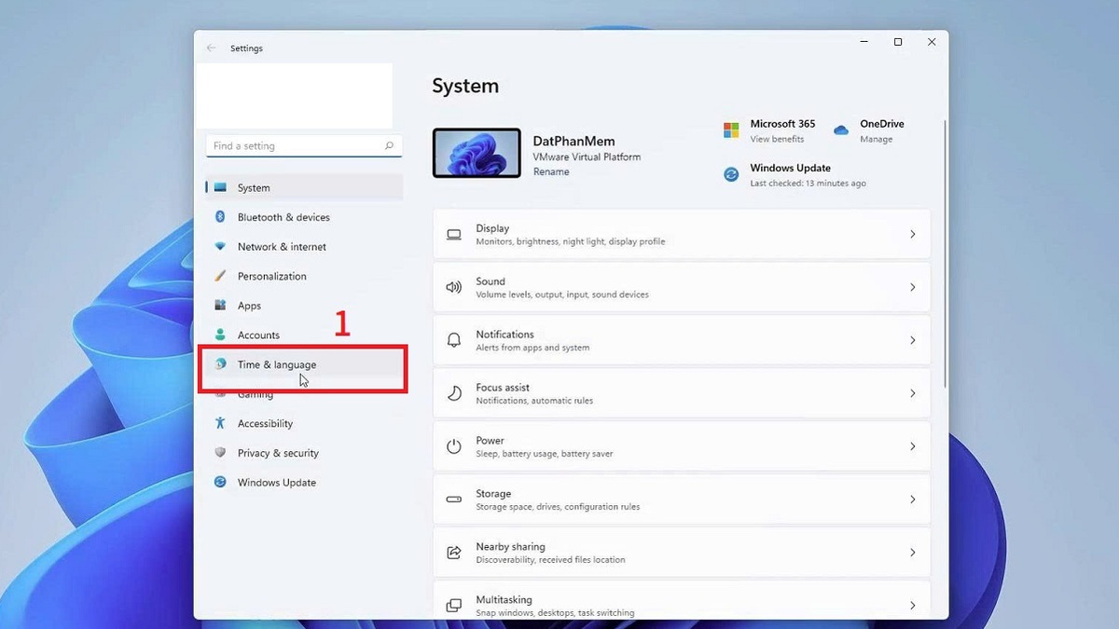Viewport: 1119px width, 629px height.
Task: Open the OneDrive cloud icon
Action: (x=841, y=130)
